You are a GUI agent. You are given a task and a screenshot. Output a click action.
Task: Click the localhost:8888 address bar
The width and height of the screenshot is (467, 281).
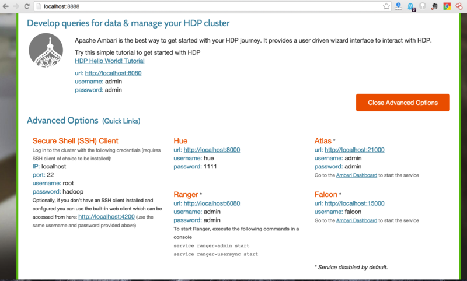[x=211, y=6]
